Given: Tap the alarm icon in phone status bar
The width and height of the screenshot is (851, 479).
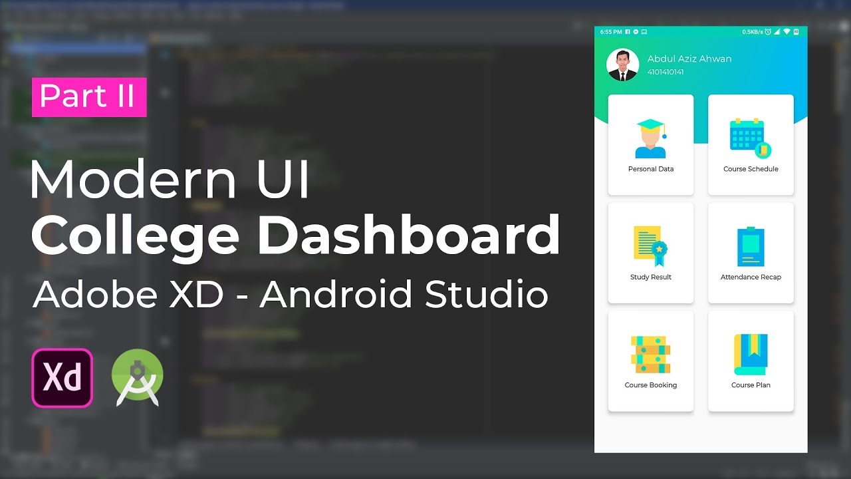Looking at the screenshot, I should 768,32.
